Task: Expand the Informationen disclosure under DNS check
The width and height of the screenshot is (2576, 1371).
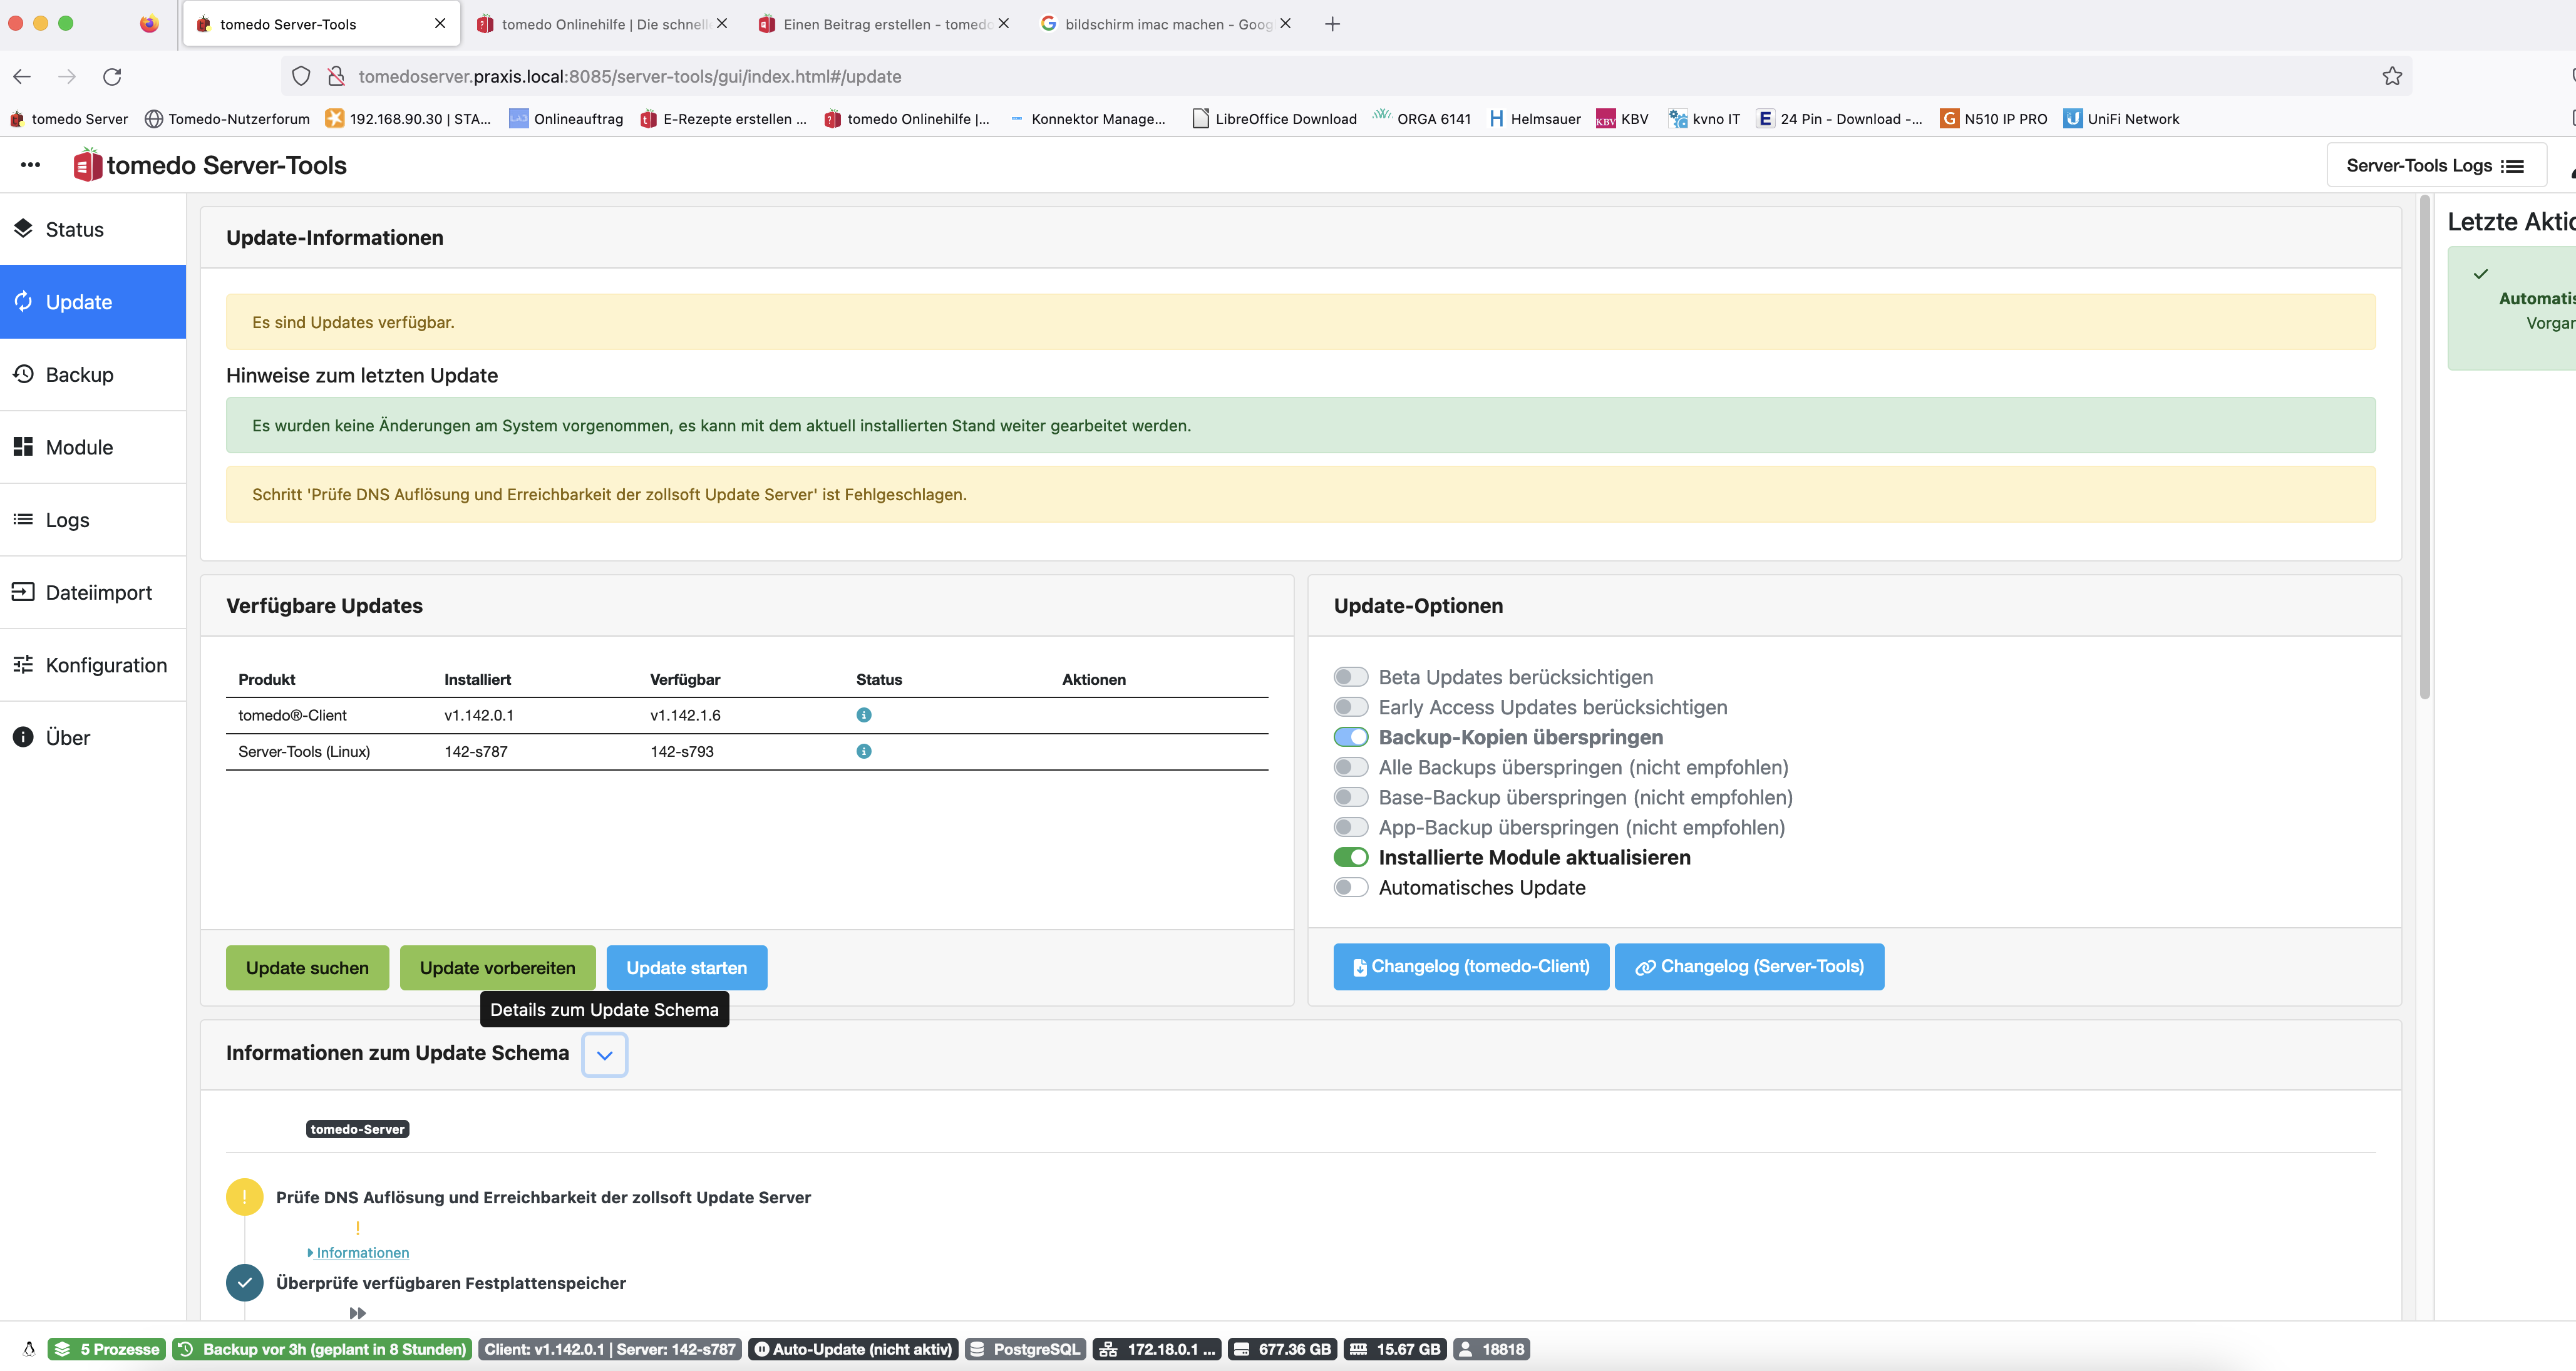Action: [359, 1252]
